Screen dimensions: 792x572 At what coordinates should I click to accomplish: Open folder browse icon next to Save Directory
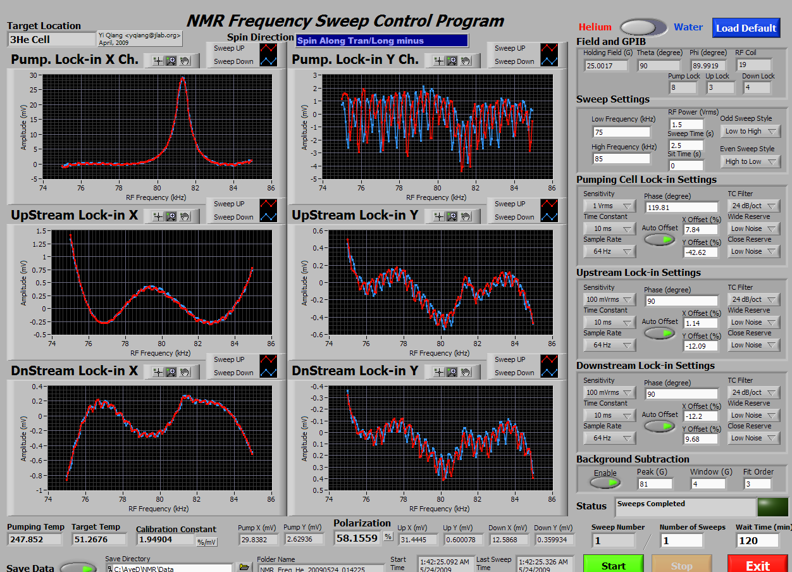tap(244, 568)
